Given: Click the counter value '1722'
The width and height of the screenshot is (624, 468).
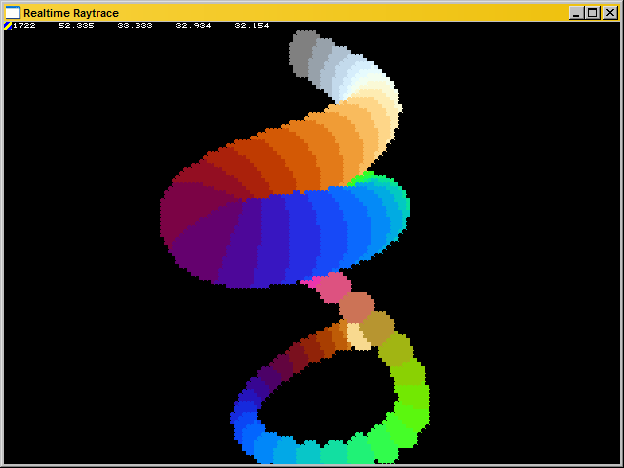Looking at the screenshot, I should pyautogui.click(x=24, y=26).
